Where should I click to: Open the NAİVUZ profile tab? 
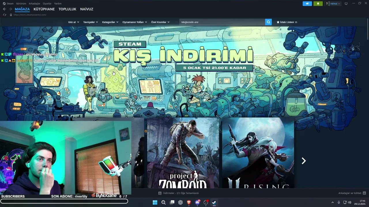click(87, 9)
